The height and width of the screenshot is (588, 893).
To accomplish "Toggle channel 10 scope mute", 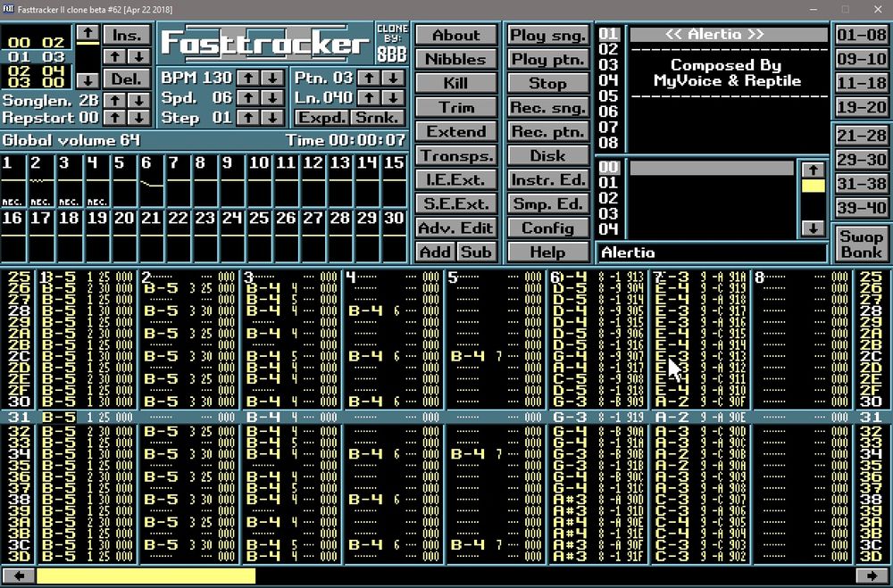I will (x=259, y=181).
